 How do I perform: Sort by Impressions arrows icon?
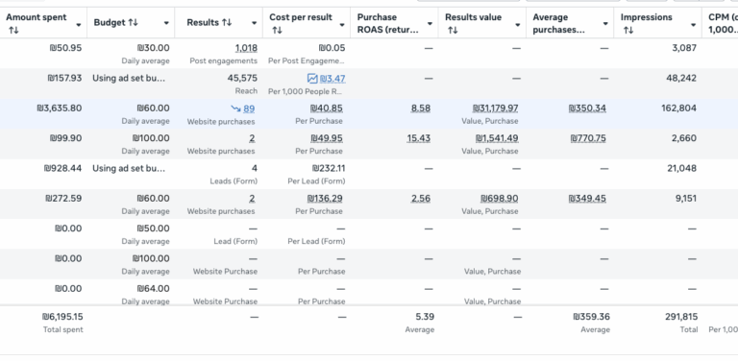pos(628,31)
